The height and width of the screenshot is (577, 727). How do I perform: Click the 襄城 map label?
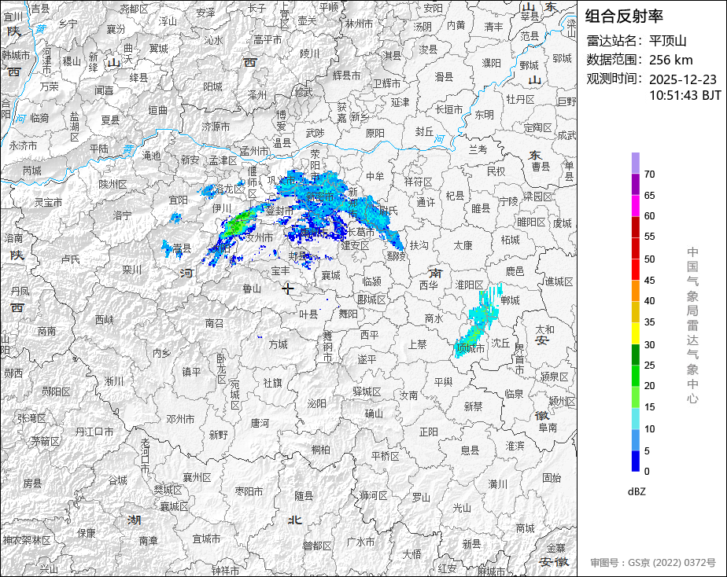[x=330, y=276]
